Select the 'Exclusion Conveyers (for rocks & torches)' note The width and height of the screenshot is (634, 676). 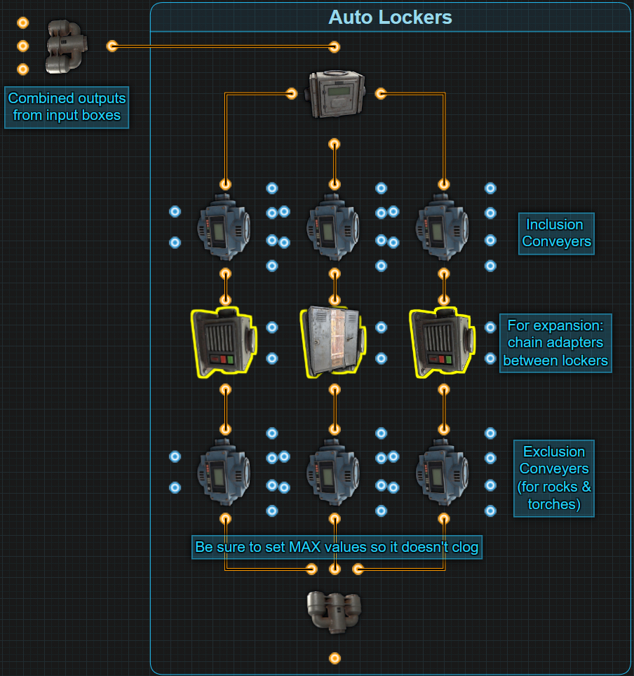554,478
